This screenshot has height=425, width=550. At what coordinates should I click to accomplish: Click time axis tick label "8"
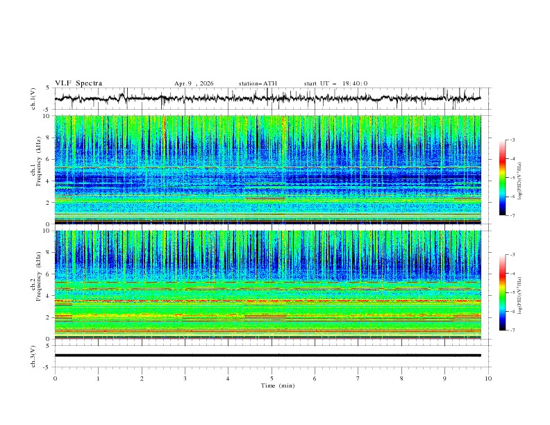pyautogui.click(x=401, y=378)
